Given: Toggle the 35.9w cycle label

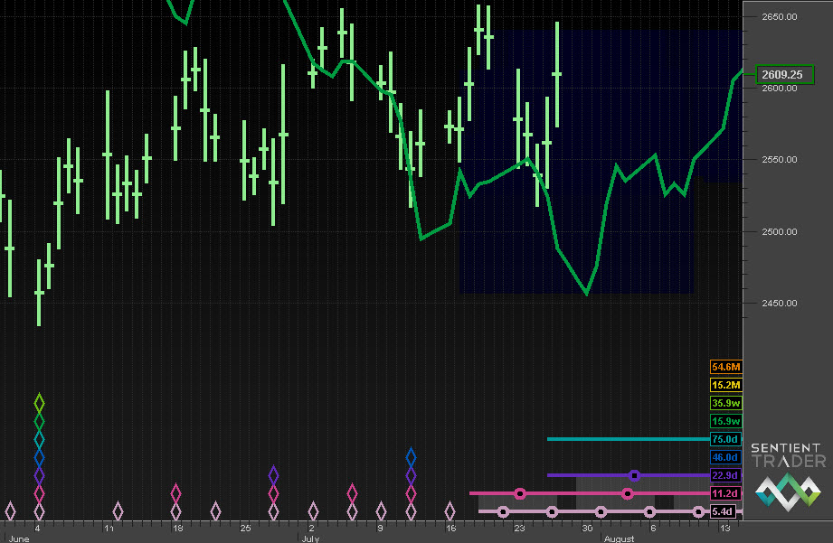Looking at the screenshot, I should pyautogui.click(x=726, y=403).
